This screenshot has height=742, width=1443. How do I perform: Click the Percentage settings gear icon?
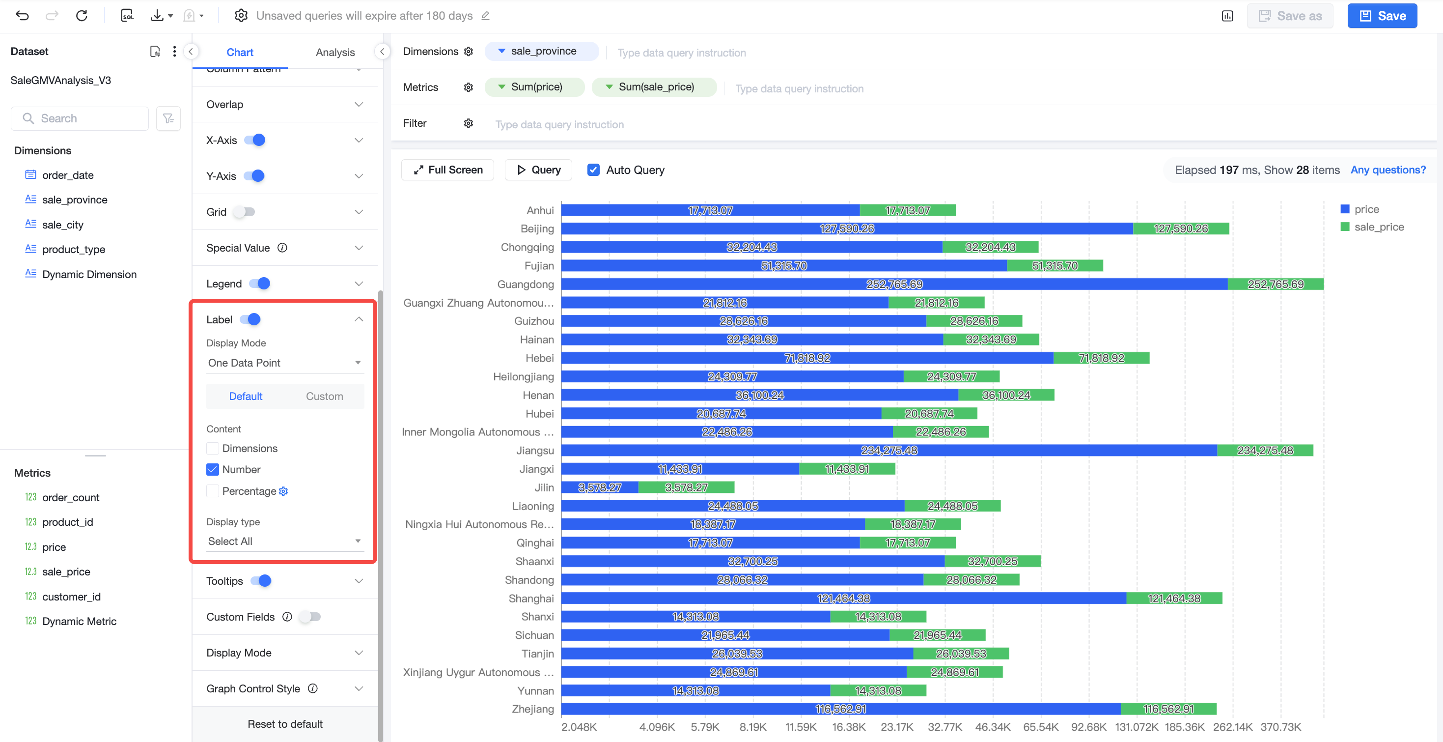click(x=283, y=491)
